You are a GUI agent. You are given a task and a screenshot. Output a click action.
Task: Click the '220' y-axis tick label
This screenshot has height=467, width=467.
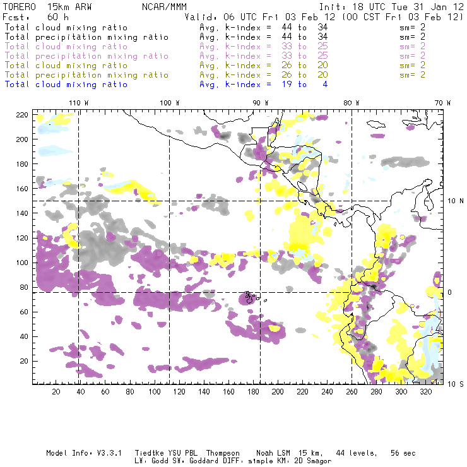coord(22,115)
